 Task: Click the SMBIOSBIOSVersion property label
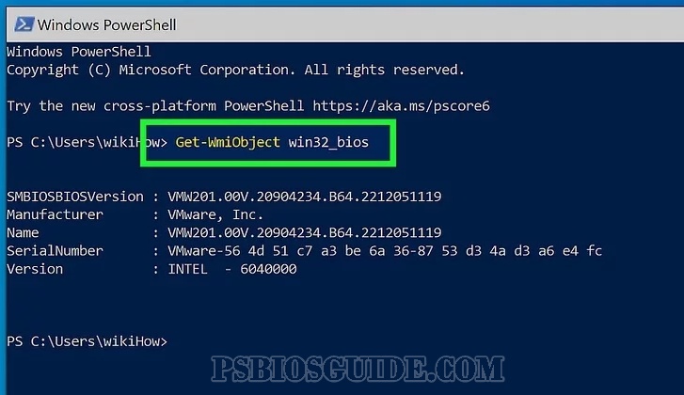pos(75,197)
